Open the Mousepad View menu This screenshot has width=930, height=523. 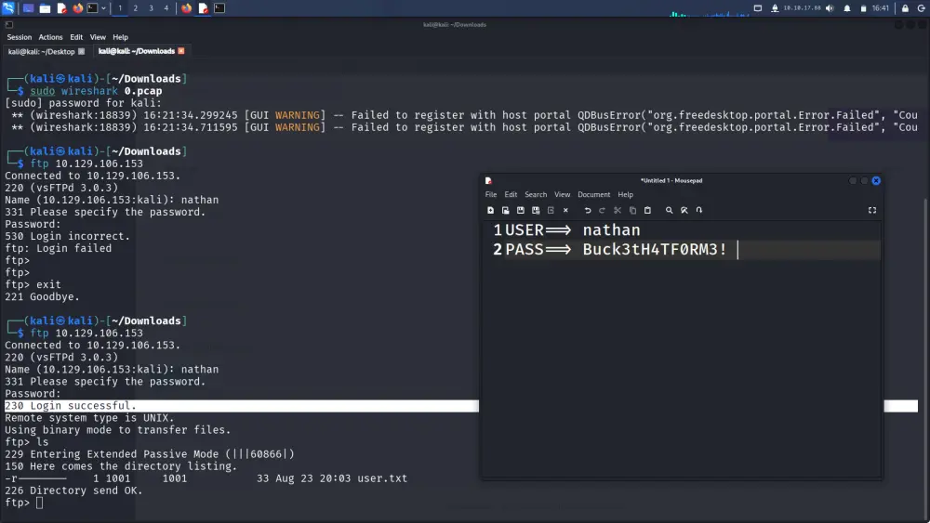point(563,194)
